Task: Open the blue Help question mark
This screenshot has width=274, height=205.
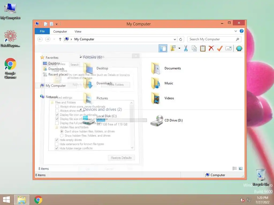Action: pyautogui.click(x=242, y=31)
